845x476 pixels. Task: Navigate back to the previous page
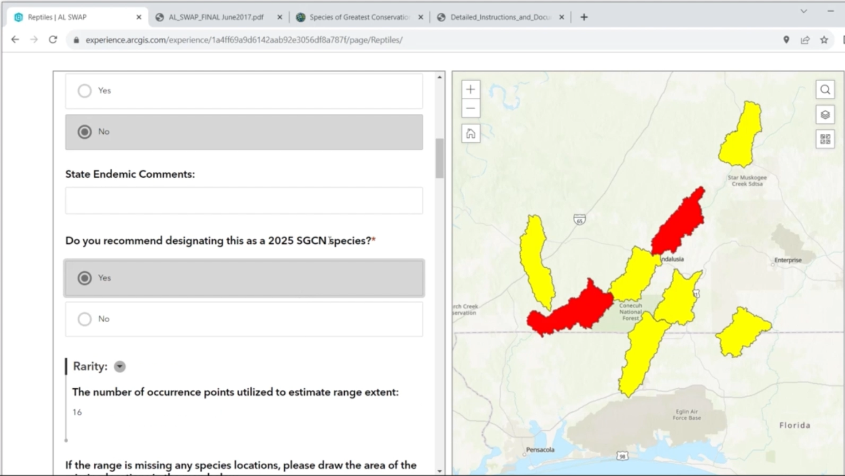14,39
